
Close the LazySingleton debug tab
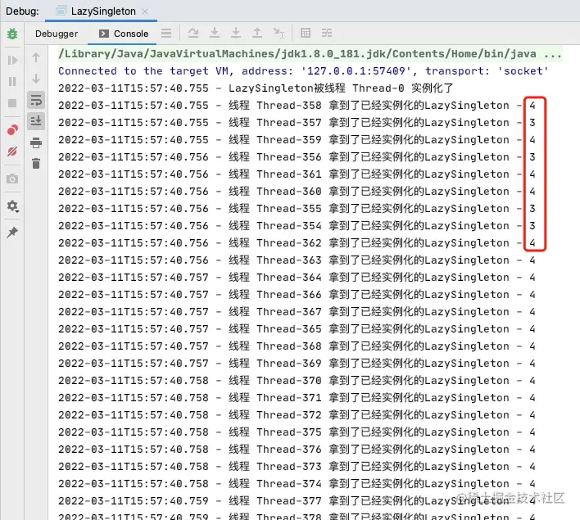[x=145, y=11]
